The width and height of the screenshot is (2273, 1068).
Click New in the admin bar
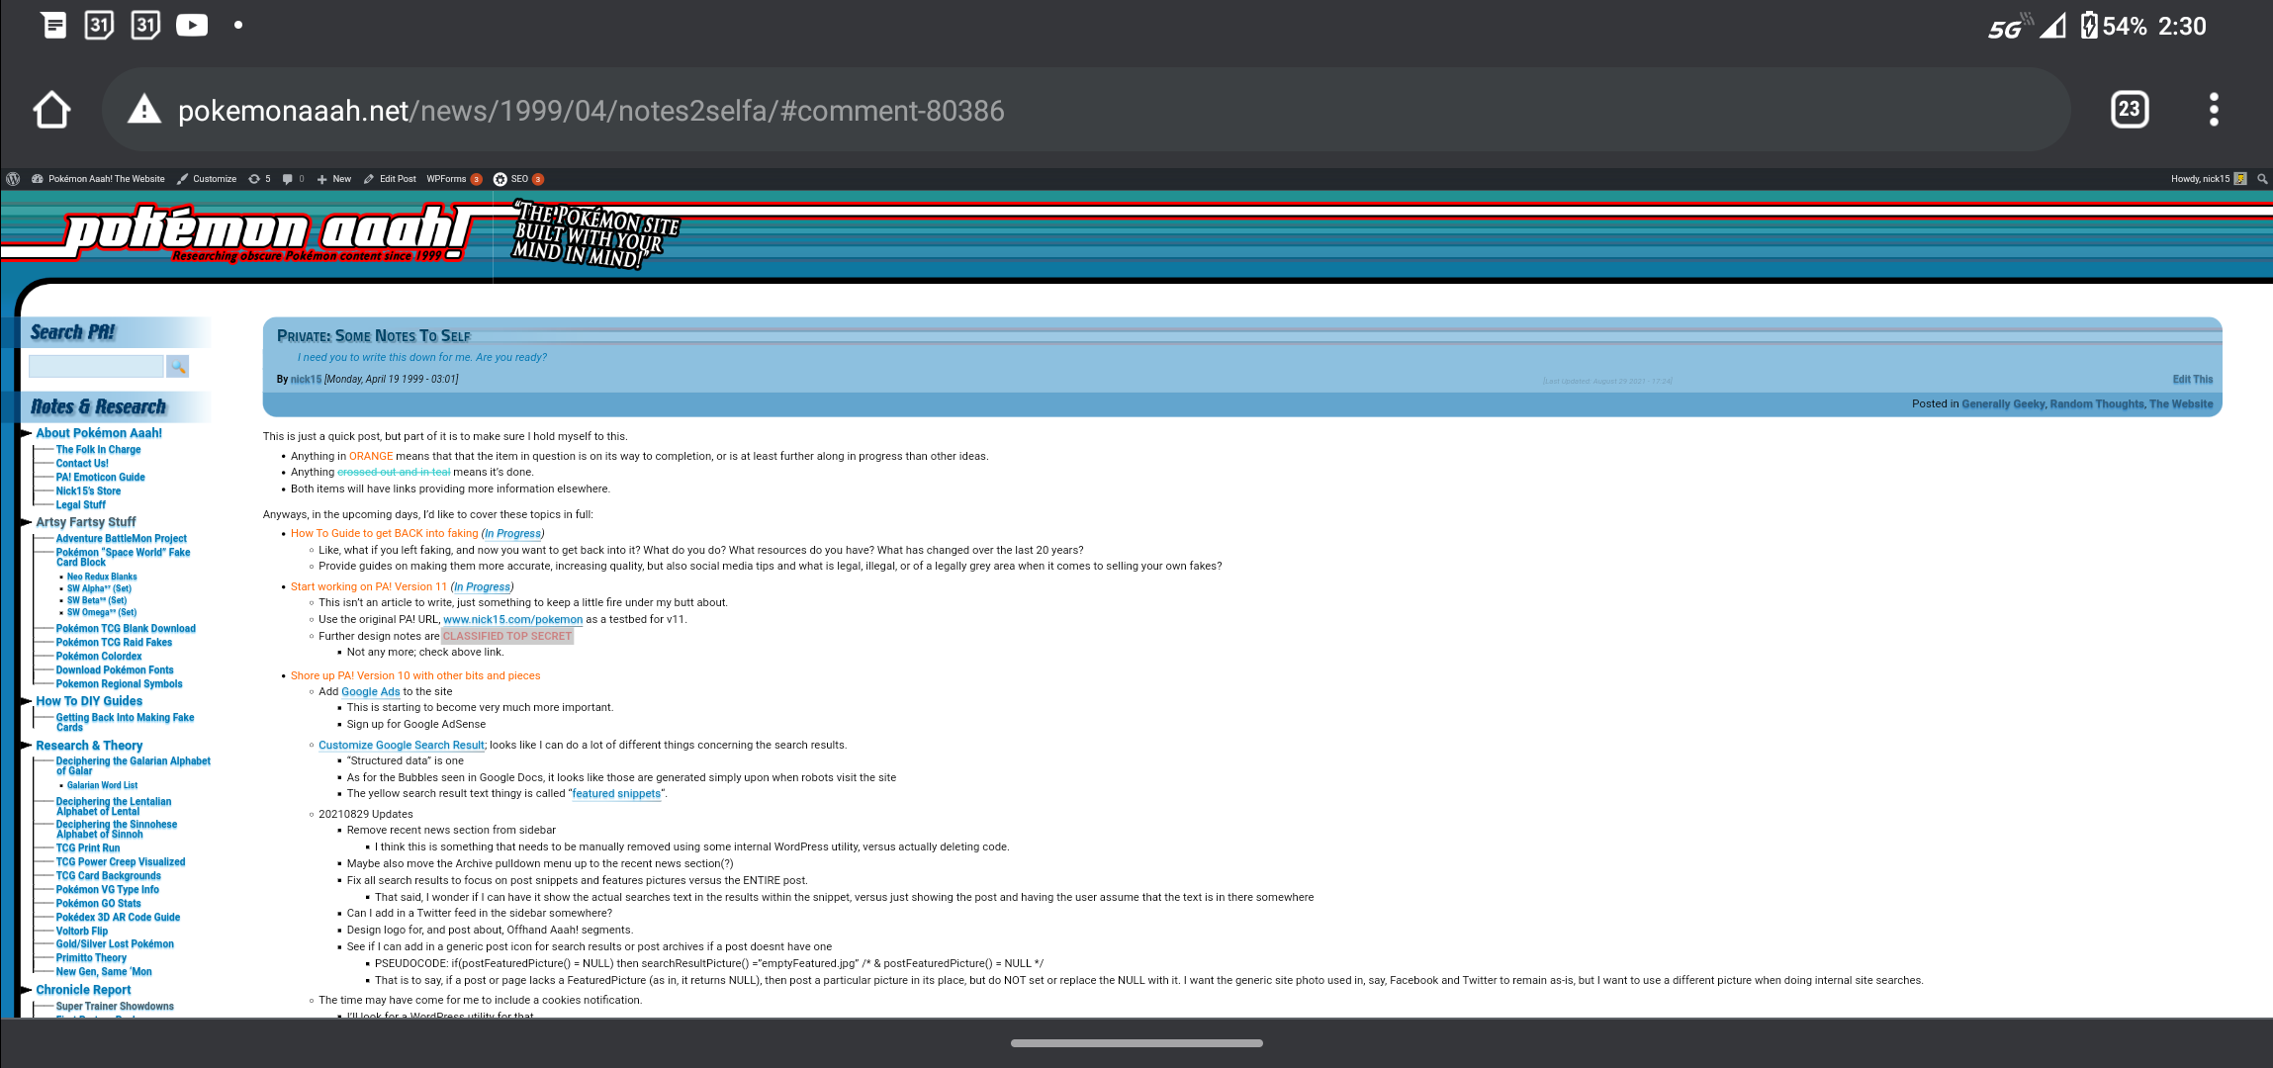pos(334,179)
